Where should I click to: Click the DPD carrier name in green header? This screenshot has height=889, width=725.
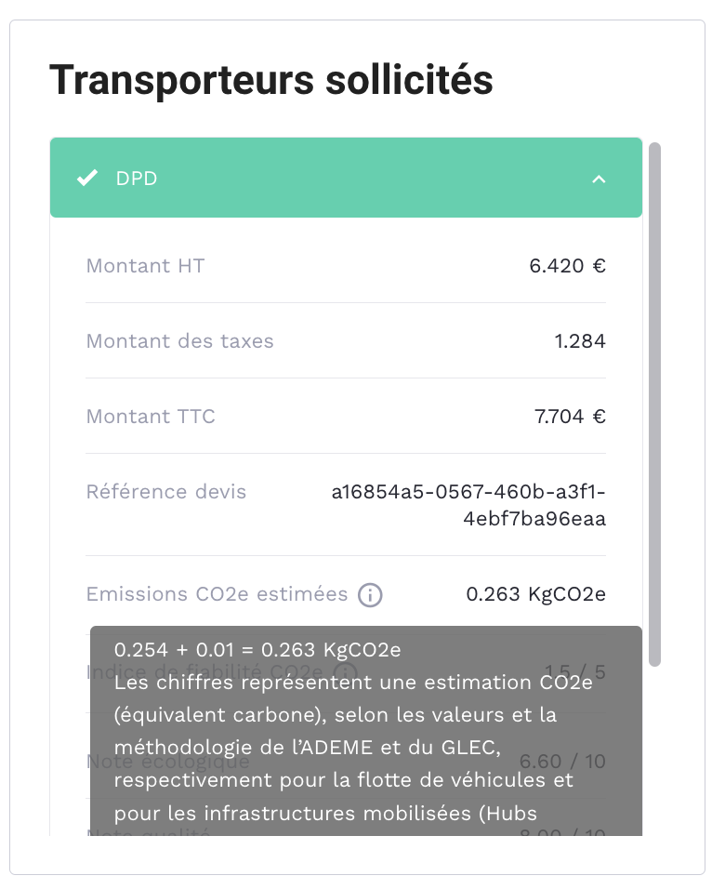click(x=137, y=179)
